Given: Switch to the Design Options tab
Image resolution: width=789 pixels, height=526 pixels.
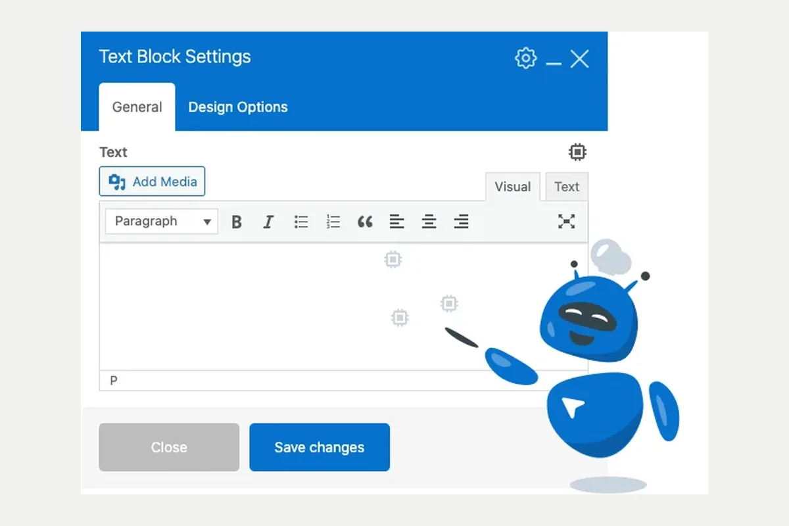Looking at the screenshot, I should click(238, 107).
